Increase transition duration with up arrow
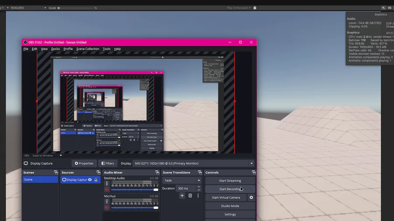The height and width of the screenshot is (221, 394). click(x=199, y=186)
